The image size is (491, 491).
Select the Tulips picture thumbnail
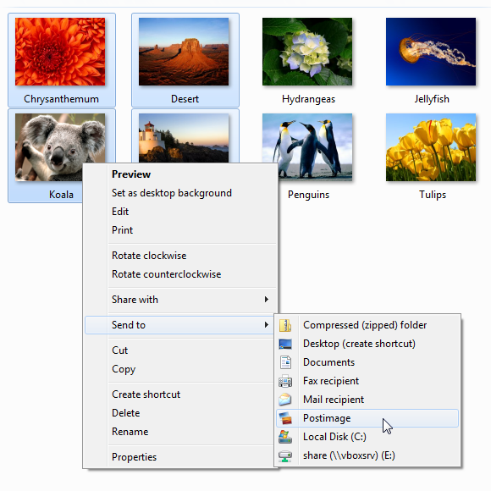coord(431,147)
